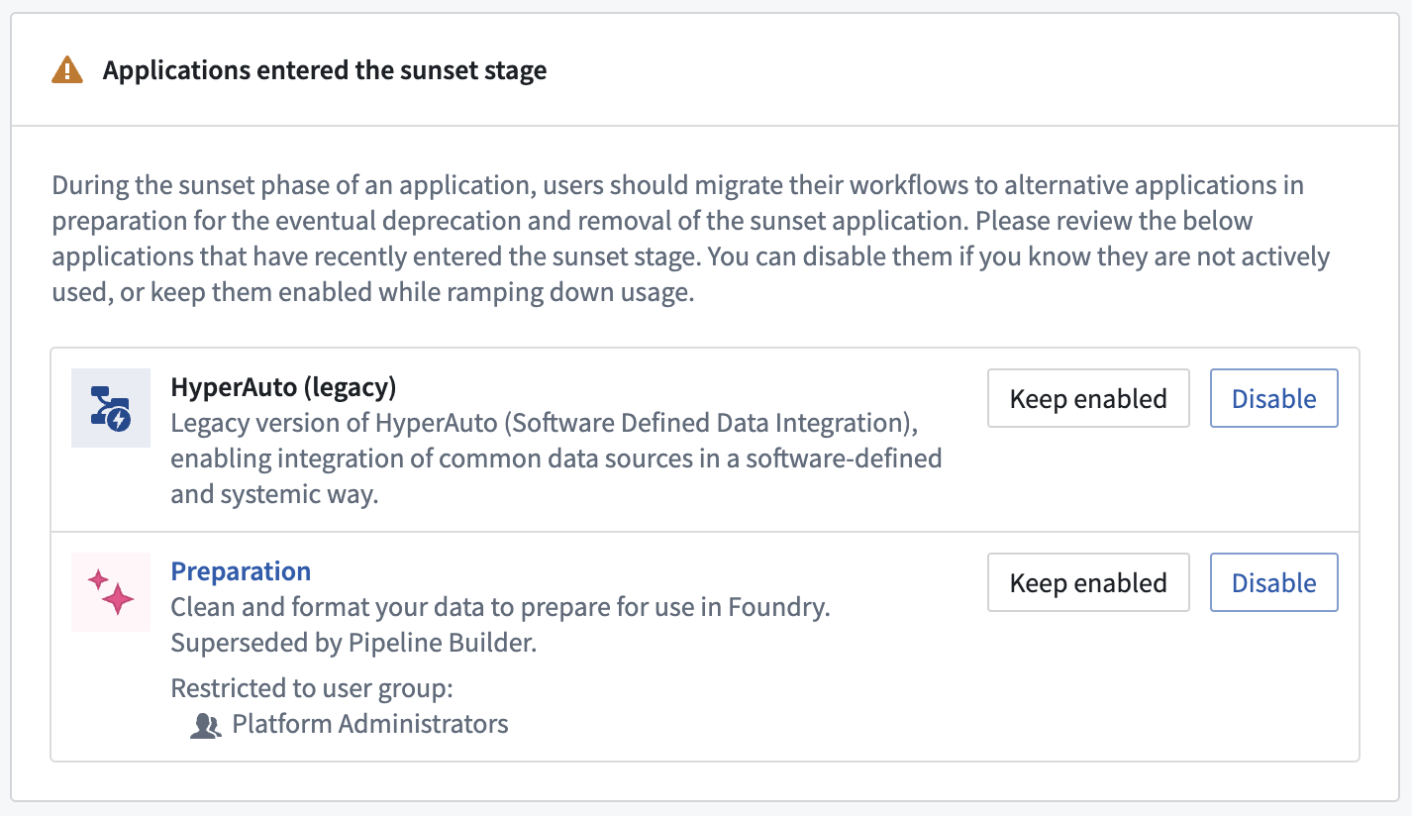
Task: Click the user group people icon
Action: (x=205, y=726)
